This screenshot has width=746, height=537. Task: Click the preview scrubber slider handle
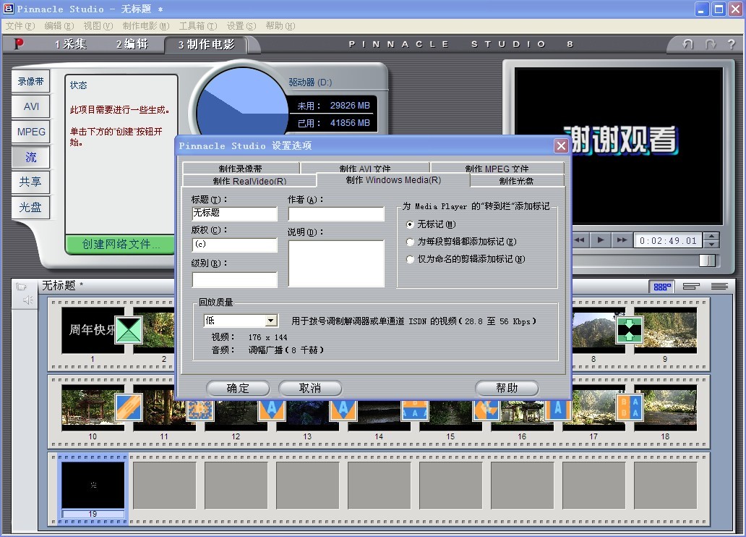tap(708, 261)
